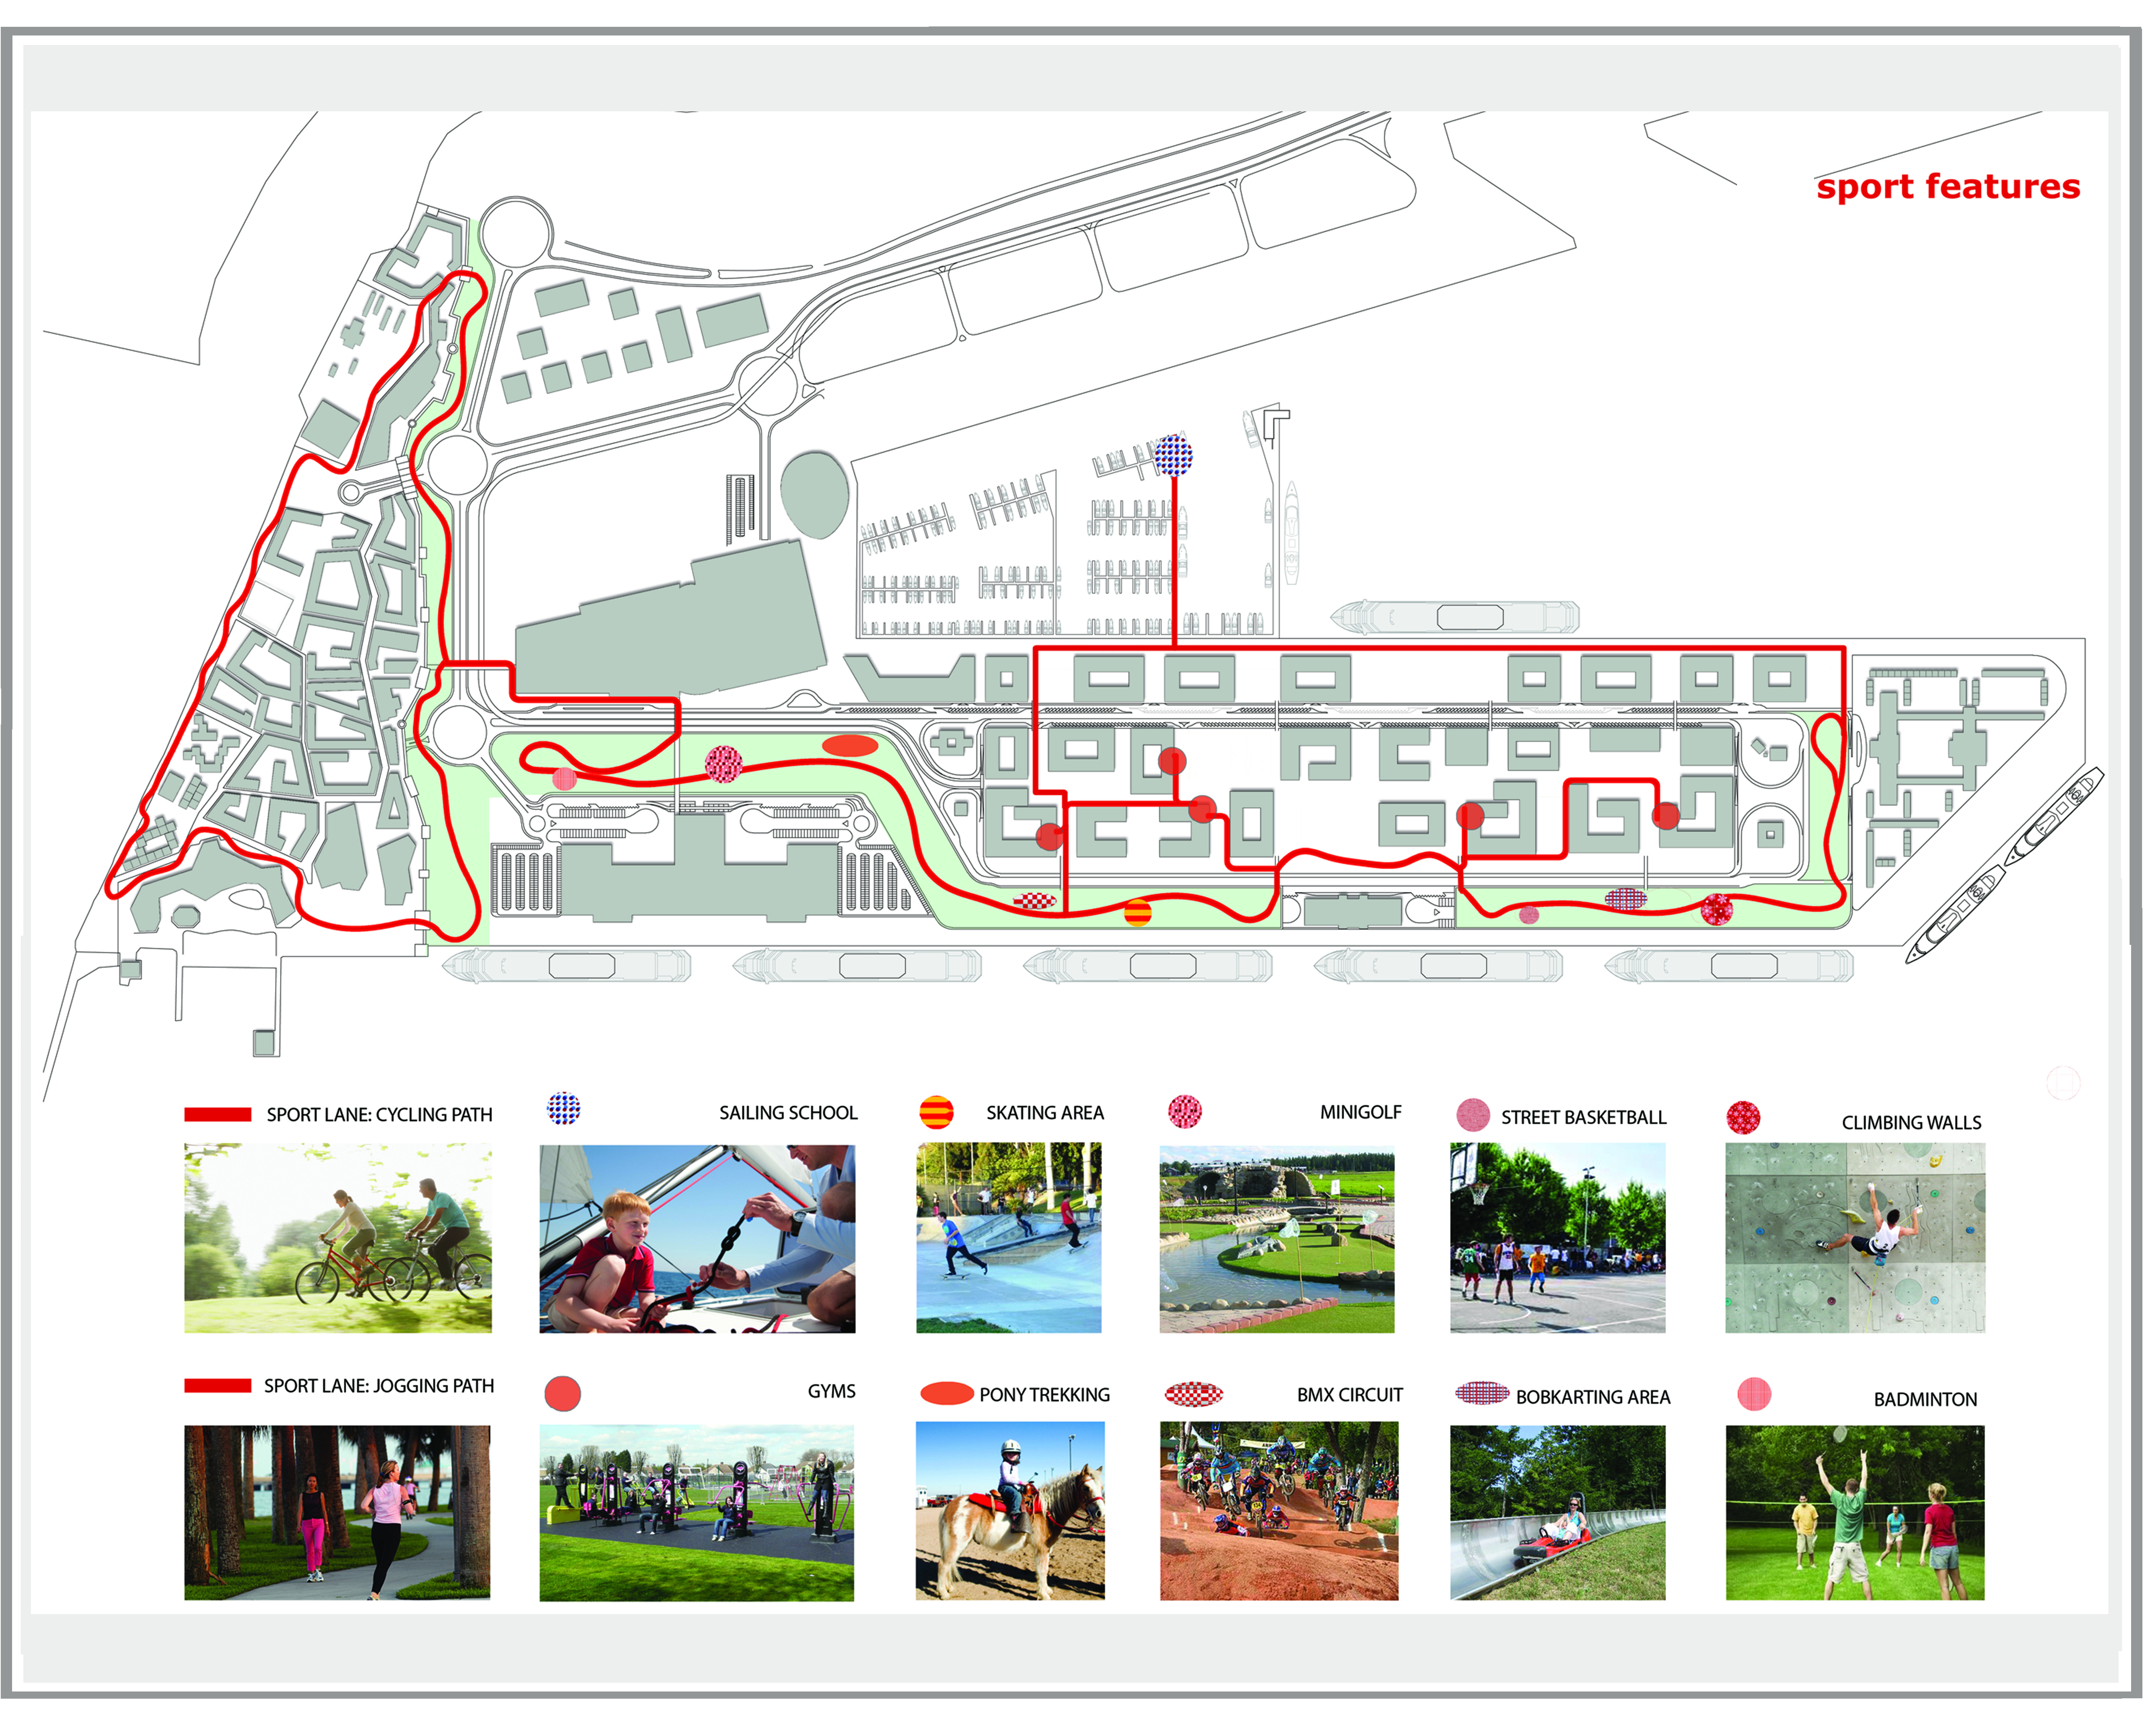Open the sailing school boy photo

click(x=697, y=1238)
